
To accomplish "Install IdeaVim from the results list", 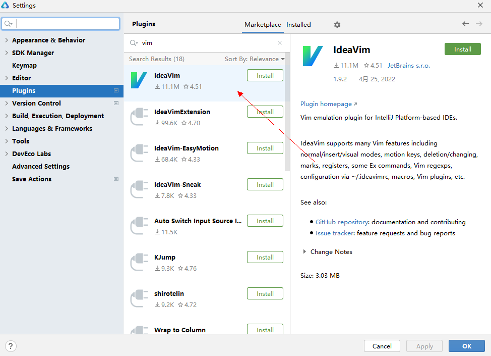I will tap(265, 75).
